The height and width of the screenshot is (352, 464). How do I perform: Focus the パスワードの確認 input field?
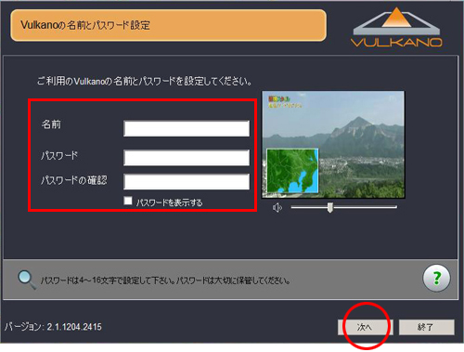tap(187, 181)
